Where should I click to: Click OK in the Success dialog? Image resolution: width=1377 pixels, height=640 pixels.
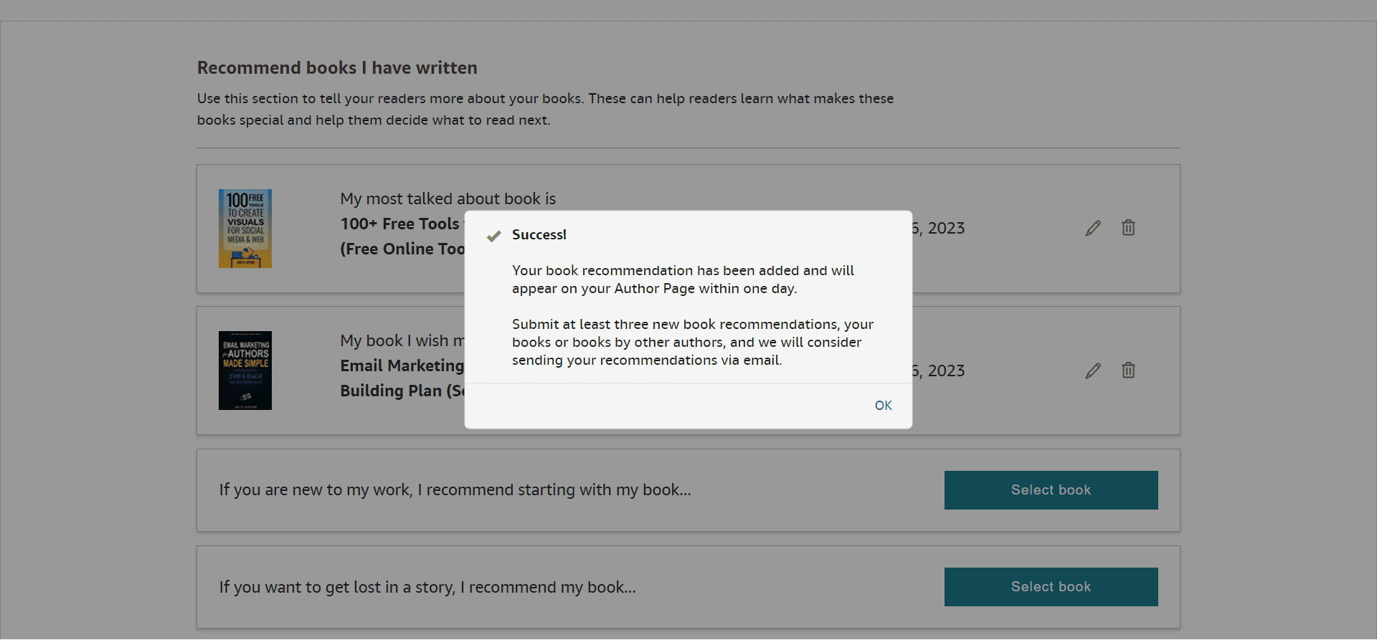883,406
